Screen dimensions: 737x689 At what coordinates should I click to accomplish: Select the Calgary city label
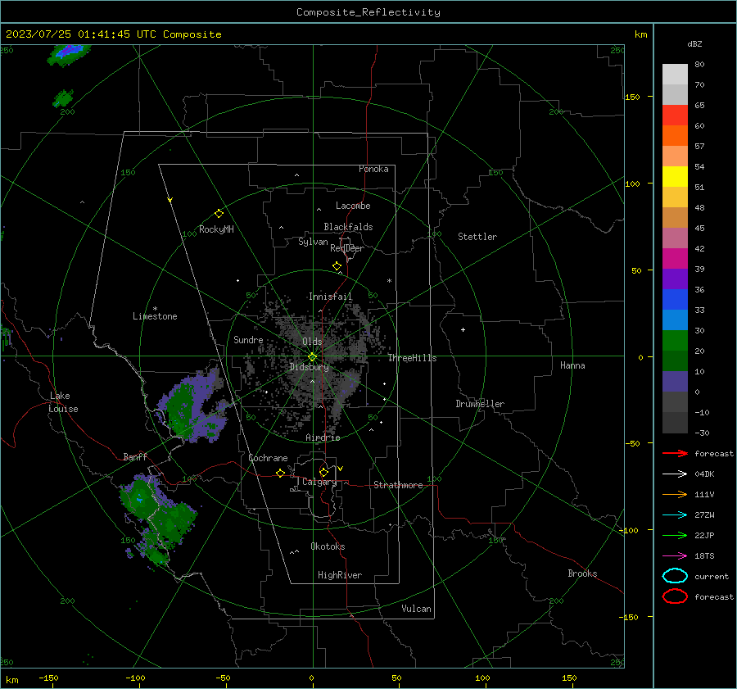coord(319,482)
